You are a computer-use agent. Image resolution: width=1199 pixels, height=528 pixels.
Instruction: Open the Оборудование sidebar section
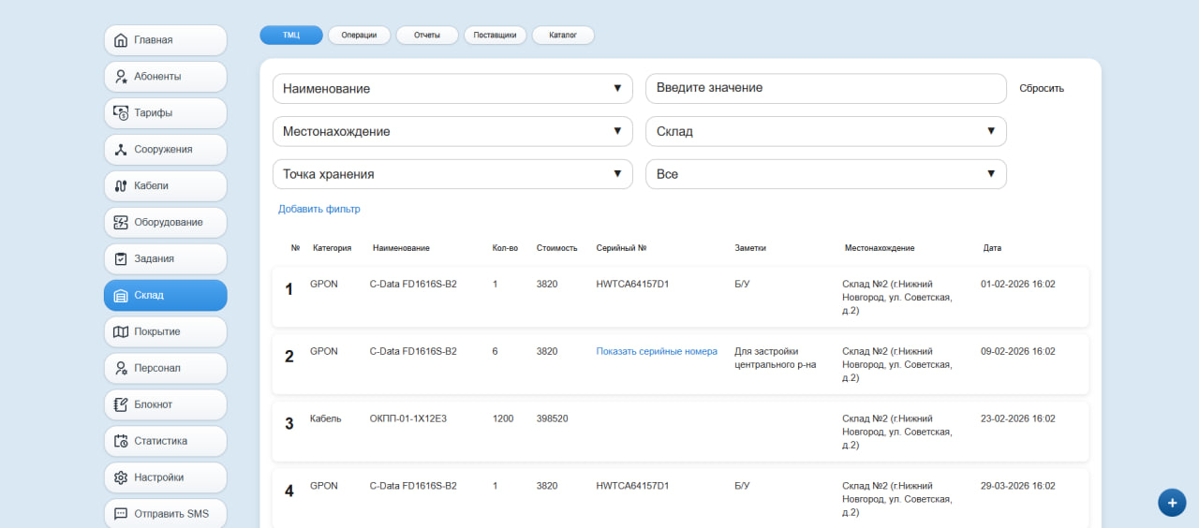click(166, 223)
